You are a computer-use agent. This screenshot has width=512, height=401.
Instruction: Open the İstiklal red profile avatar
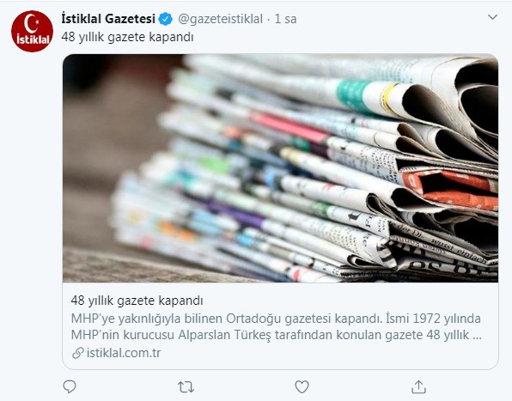click(x=32, y=31)
